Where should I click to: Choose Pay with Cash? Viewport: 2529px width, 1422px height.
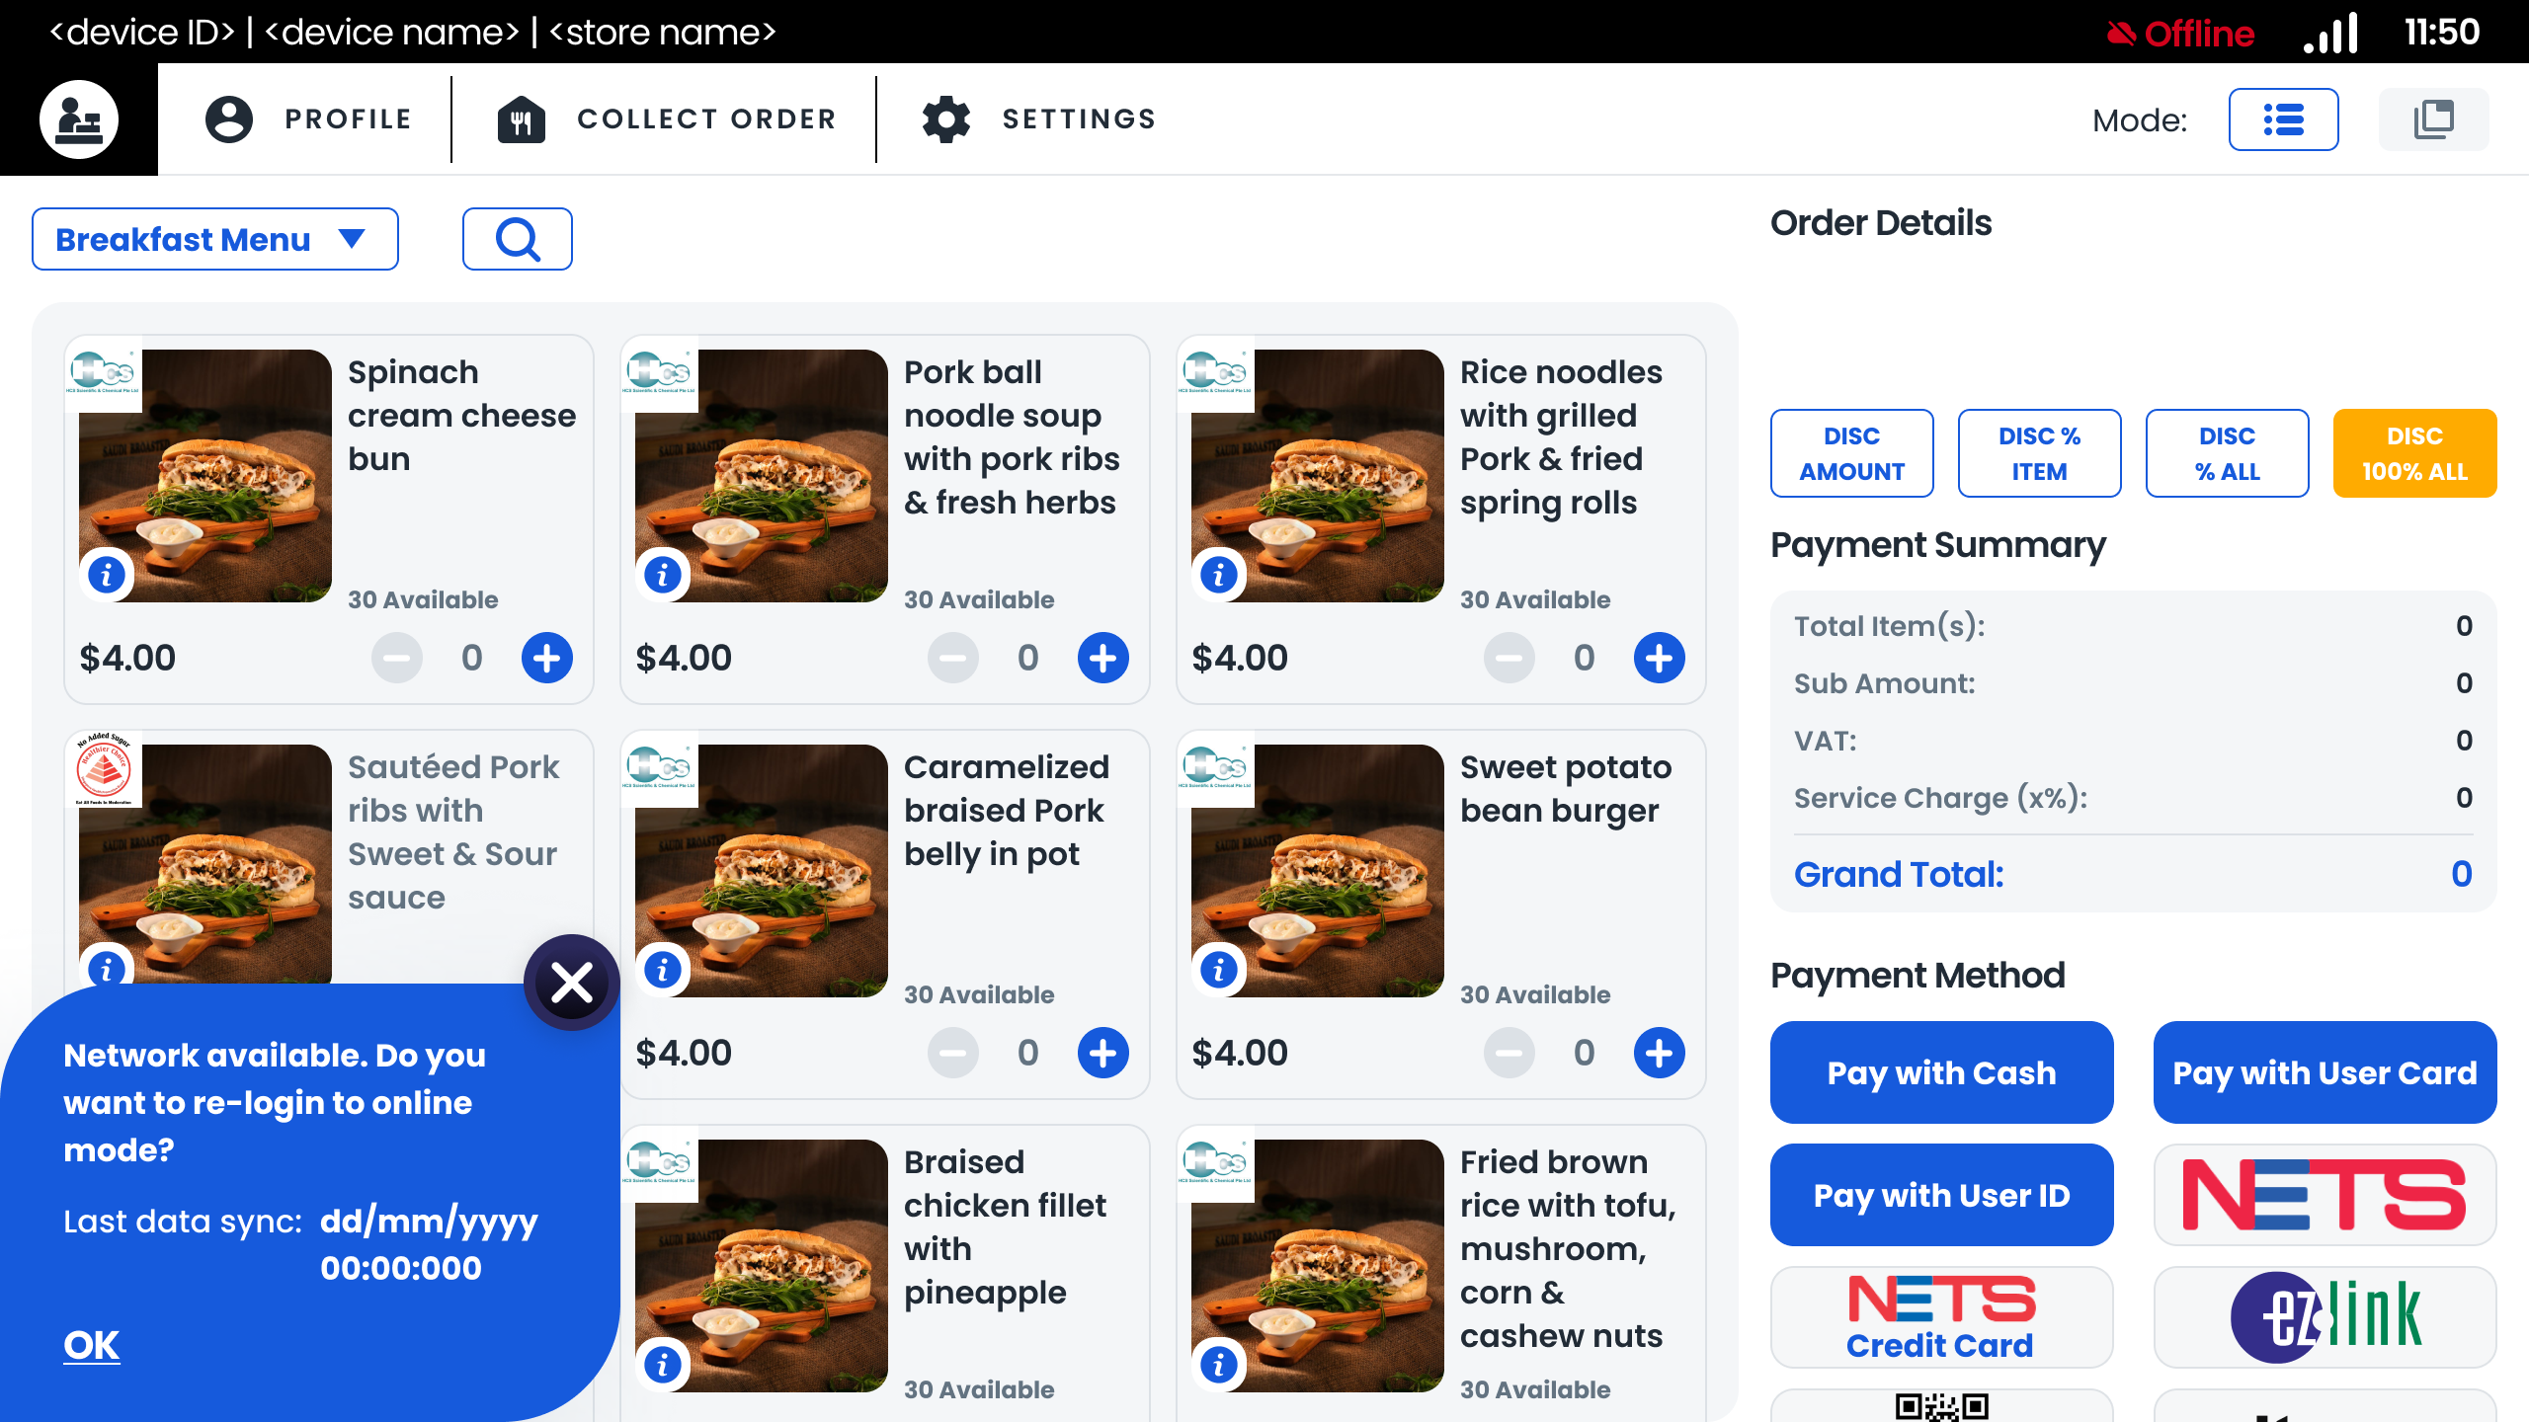pos(1941,1072)
